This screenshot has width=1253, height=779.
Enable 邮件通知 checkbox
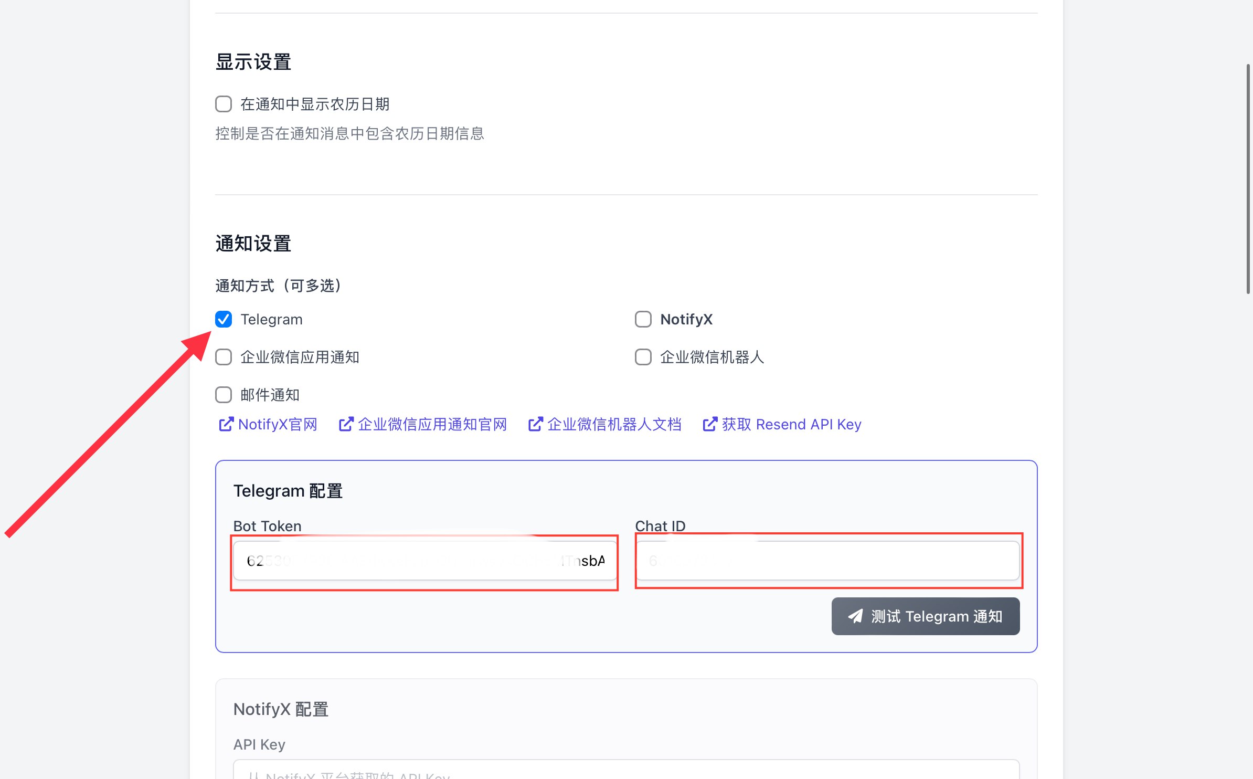click(224, 395)
